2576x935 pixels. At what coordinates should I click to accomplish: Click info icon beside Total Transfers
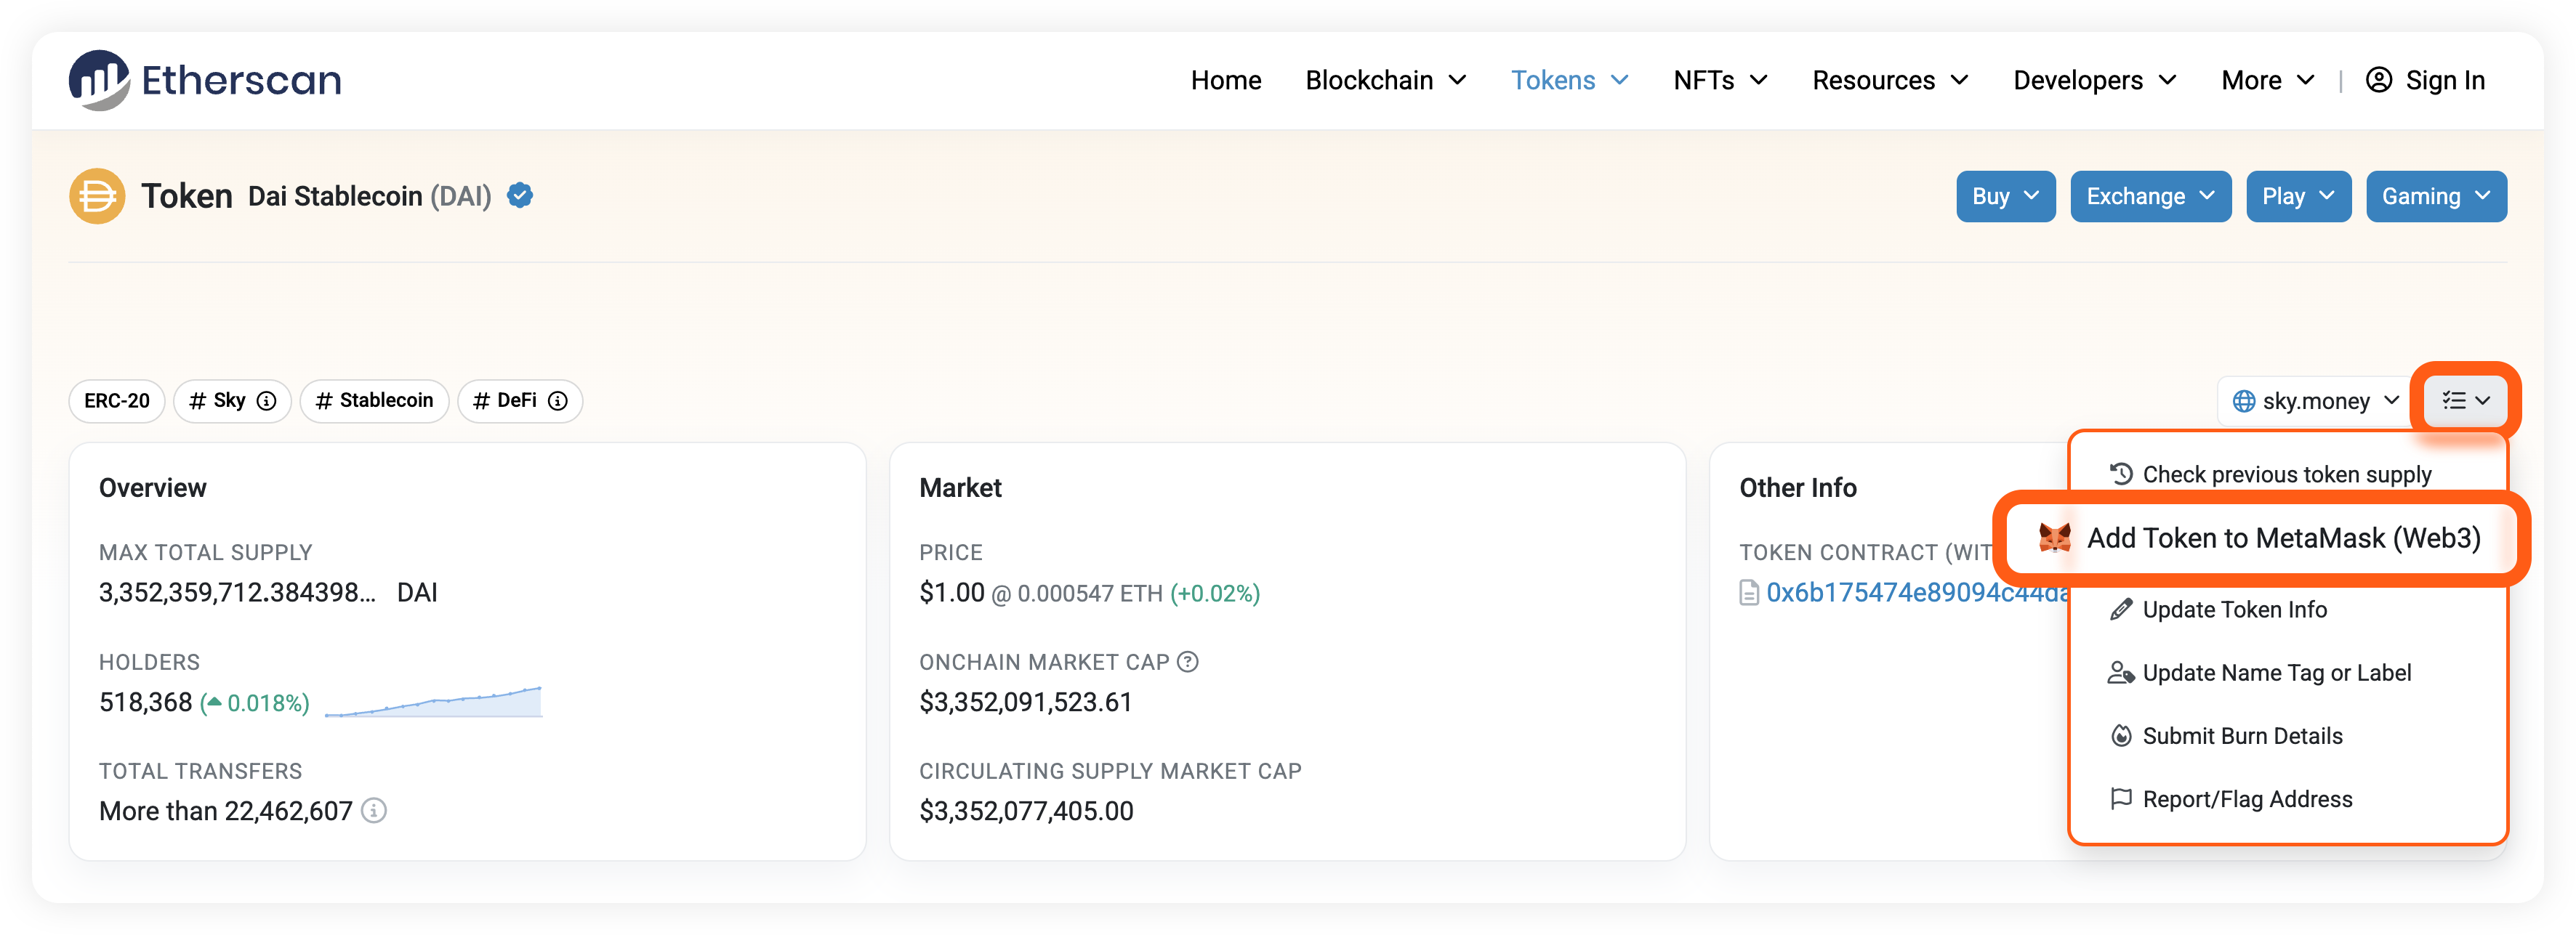(374, 810)
